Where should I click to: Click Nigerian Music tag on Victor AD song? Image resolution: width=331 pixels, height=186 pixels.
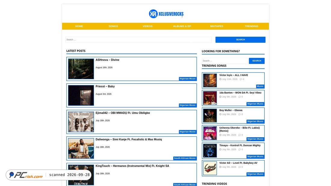pos(255,174)
